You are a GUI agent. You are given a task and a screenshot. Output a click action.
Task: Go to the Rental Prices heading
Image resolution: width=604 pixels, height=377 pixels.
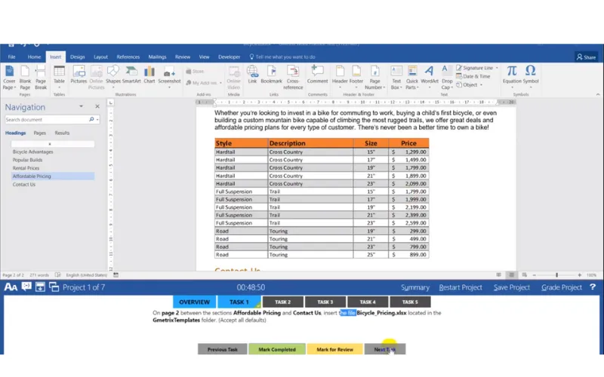pyautogui.click(x=26, y=168)
